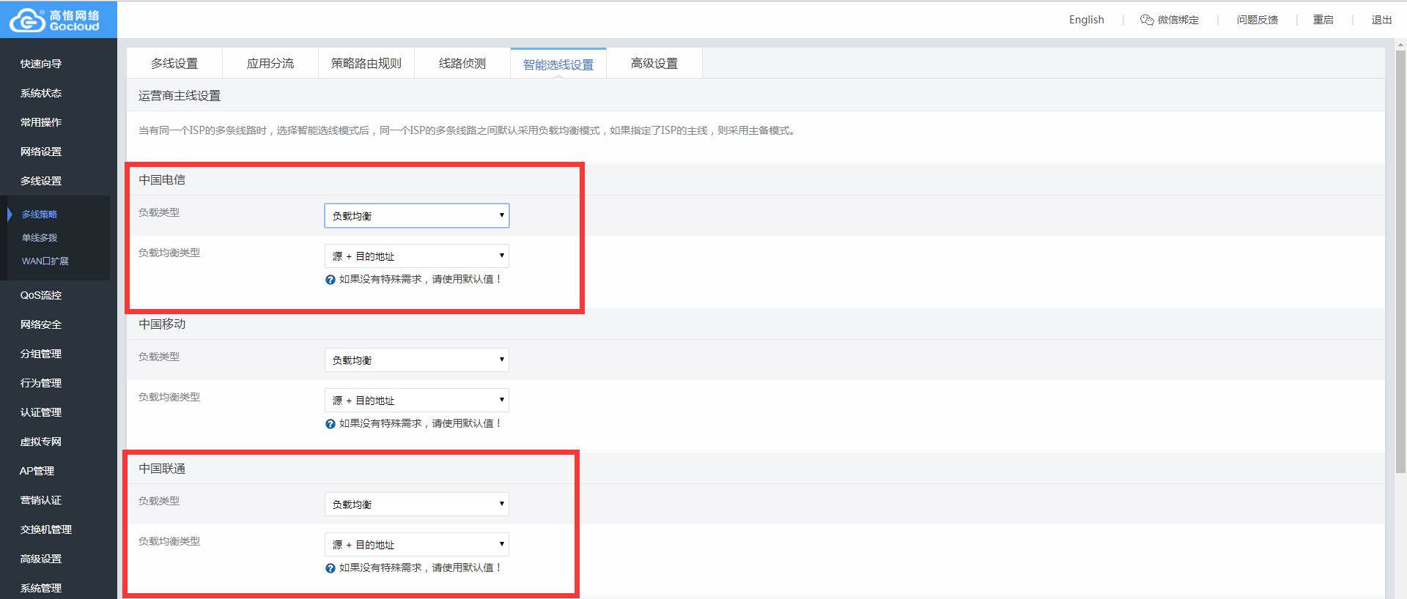
Task: Click the 中国电信 section heading
Action: click(162, 180)
